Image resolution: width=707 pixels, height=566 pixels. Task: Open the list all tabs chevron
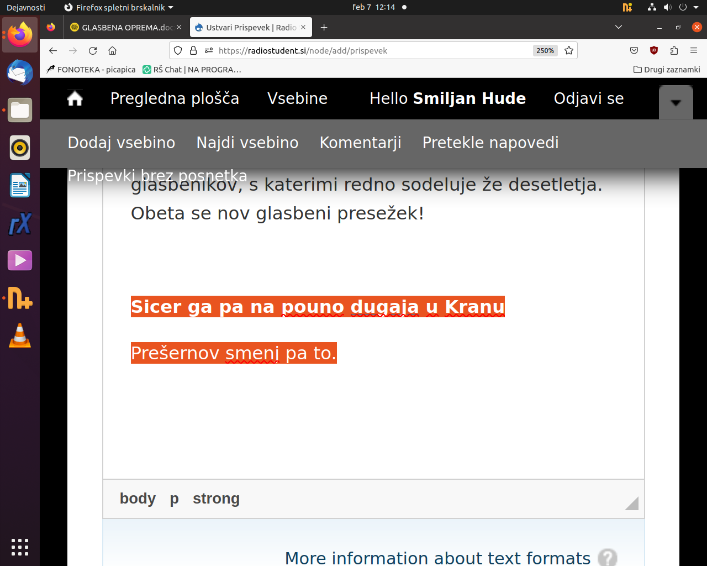(619, 27)
